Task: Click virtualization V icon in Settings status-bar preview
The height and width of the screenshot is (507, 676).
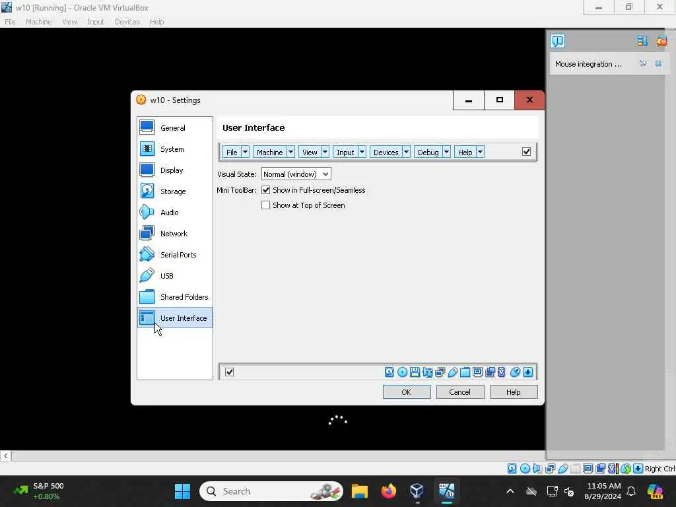Action: 502,372
